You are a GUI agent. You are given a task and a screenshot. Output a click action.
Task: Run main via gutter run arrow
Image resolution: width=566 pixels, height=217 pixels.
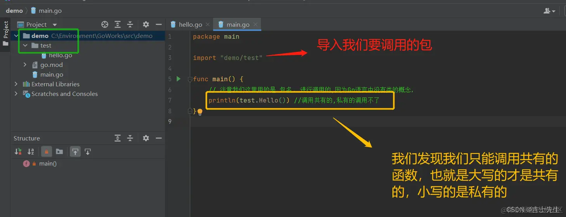pyautogui.click(x=179, y=79)
